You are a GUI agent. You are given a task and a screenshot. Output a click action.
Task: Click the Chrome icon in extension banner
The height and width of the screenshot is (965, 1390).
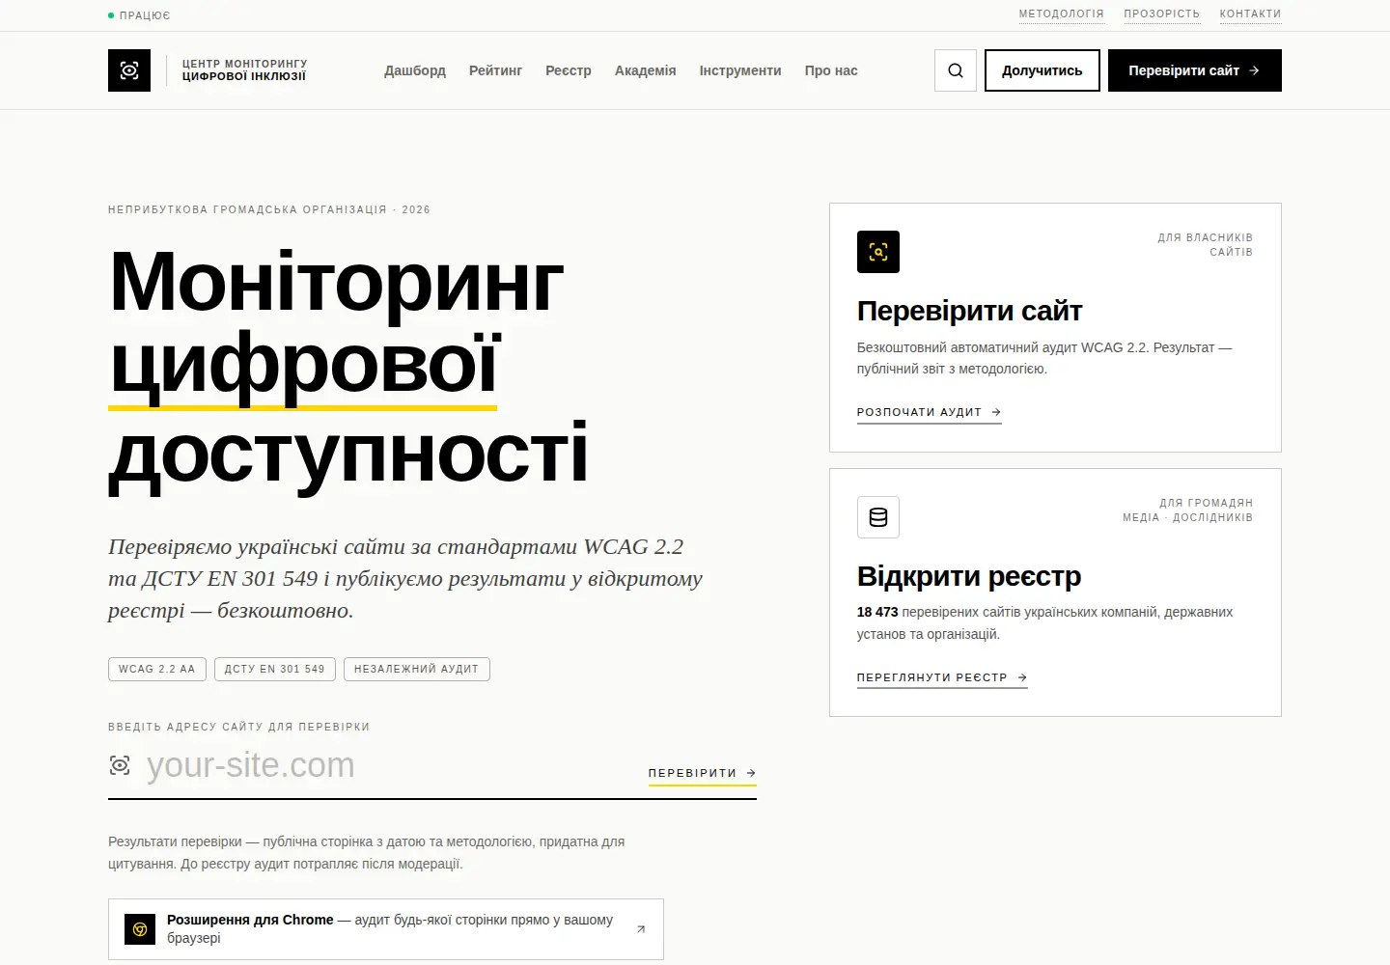point(140,929)
